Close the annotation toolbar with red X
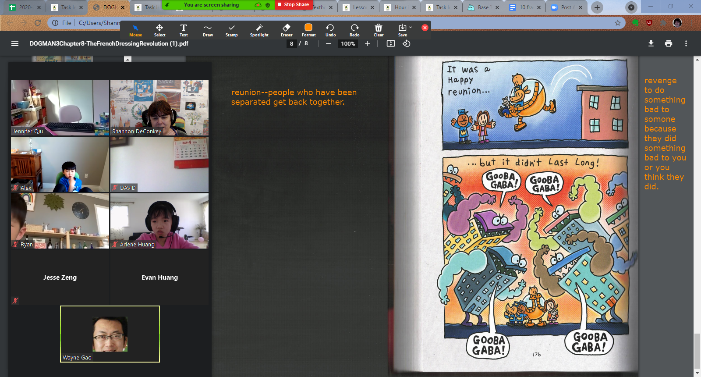 coord(425,27)
